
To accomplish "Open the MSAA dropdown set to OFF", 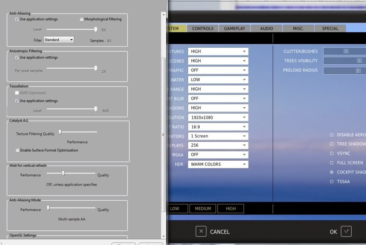I will 218,155.
